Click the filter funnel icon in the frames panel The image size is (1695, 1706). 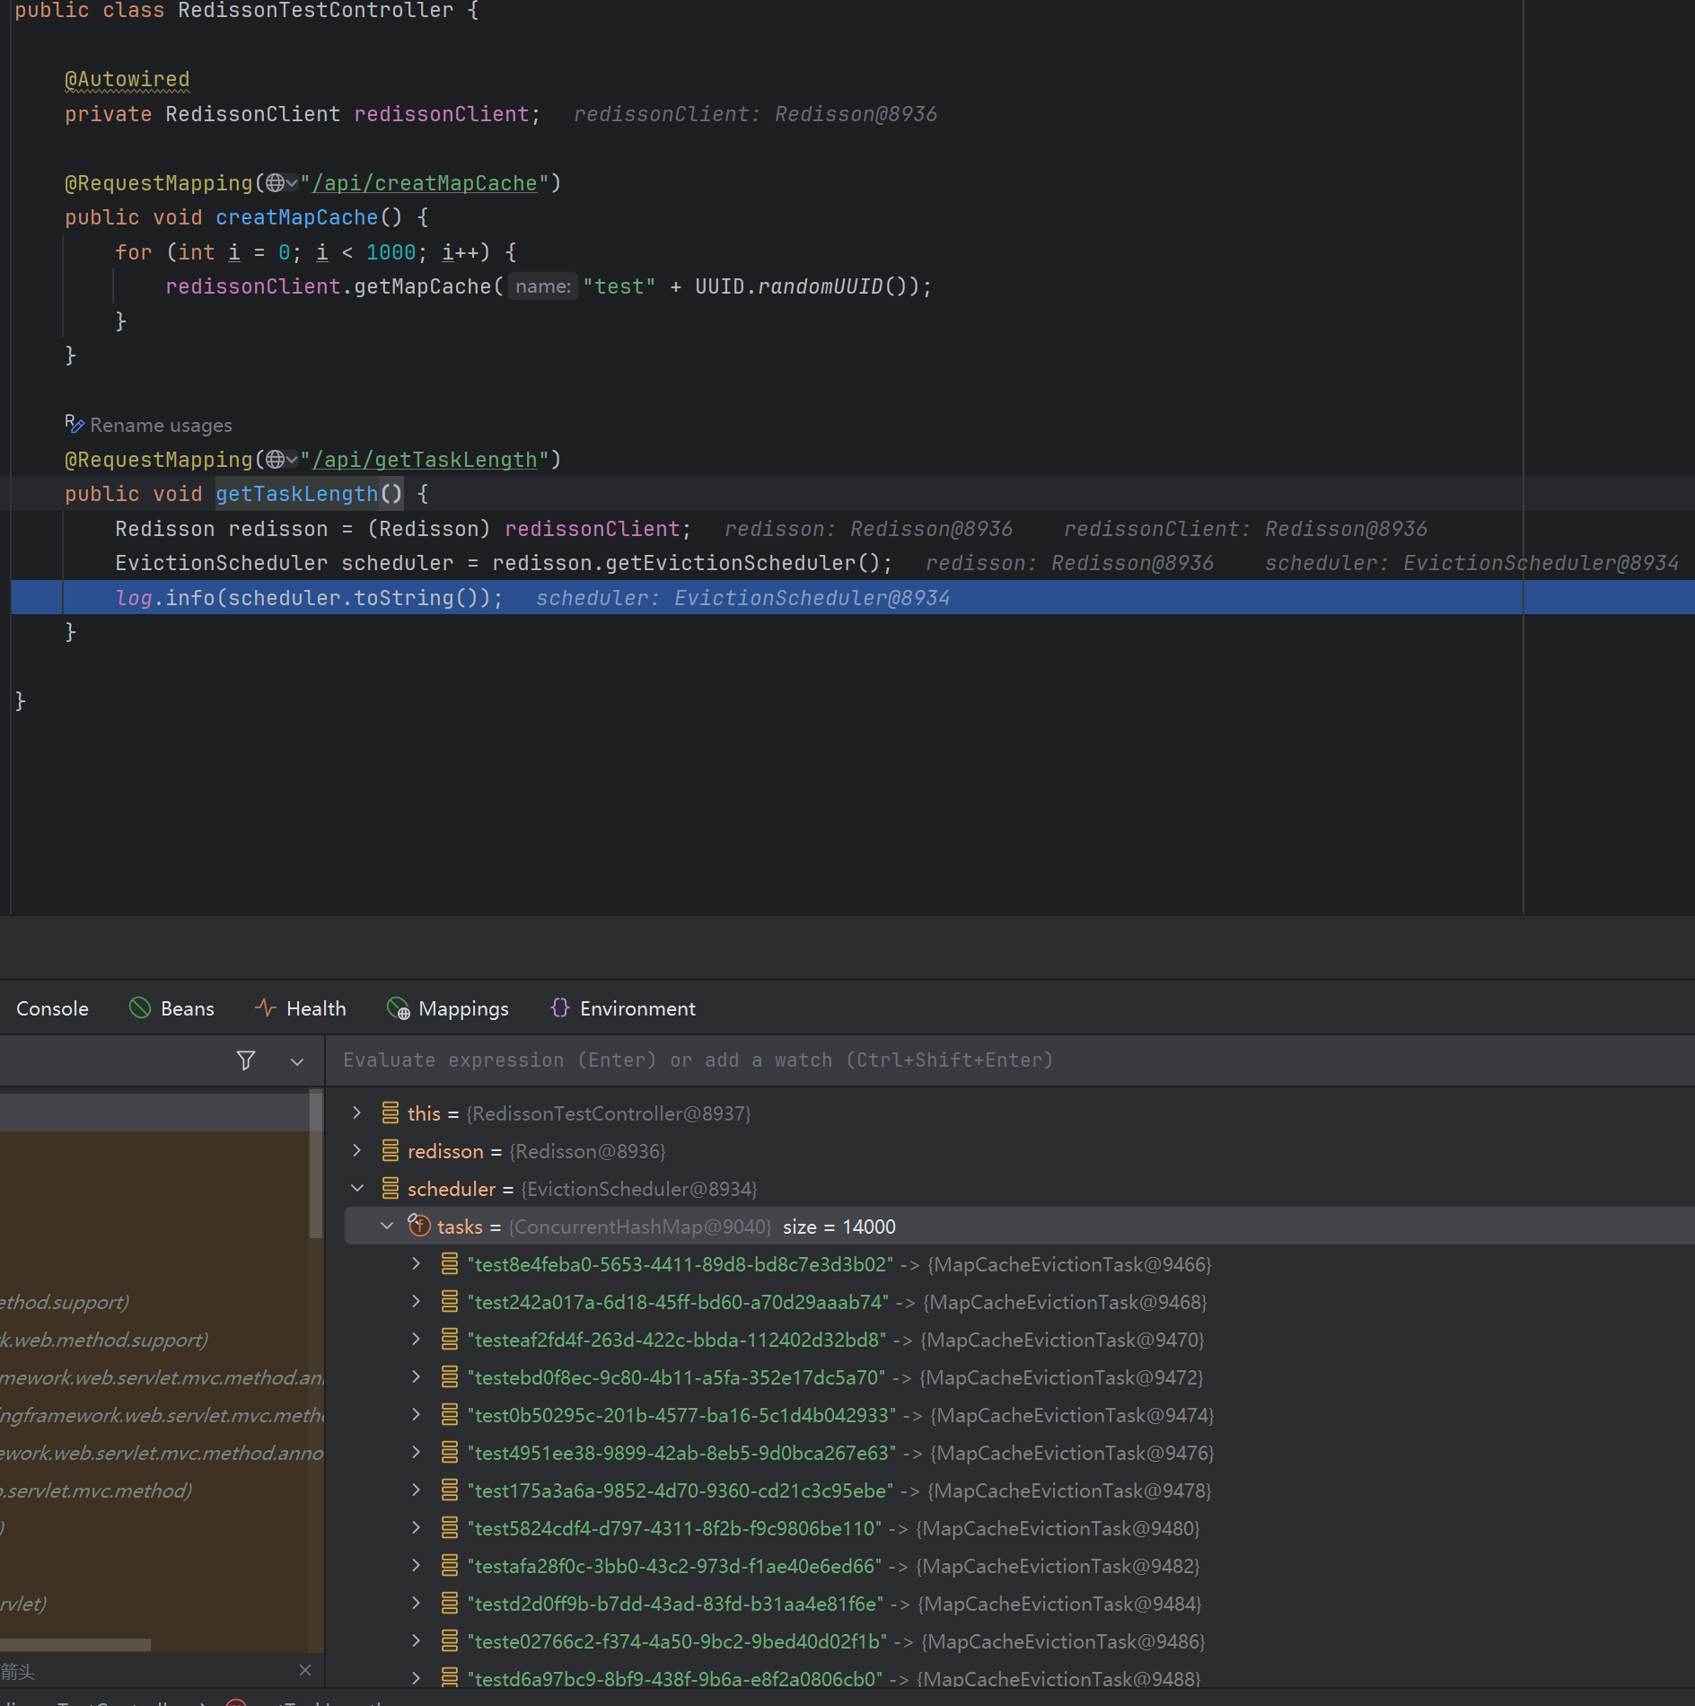click(246, 1060)
